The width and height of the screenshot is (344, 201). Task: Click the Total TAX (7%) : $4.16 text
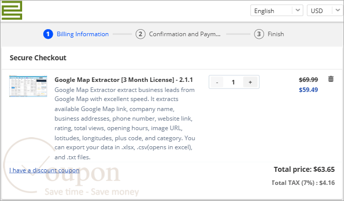click(303, 183)
